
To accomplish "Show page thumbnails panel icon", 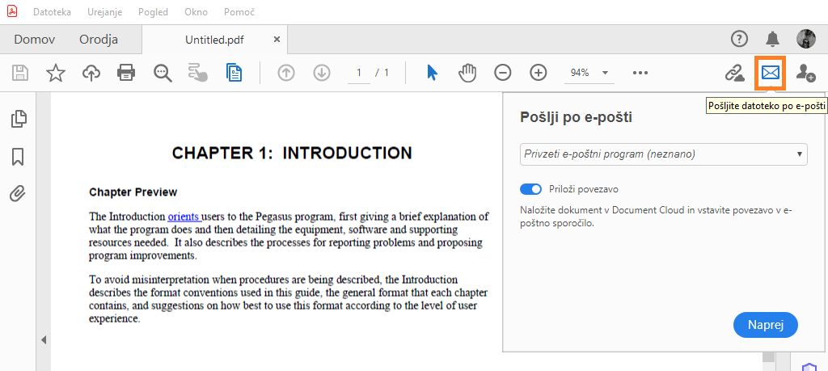I will pyautogui.click(x=19, y=119).
